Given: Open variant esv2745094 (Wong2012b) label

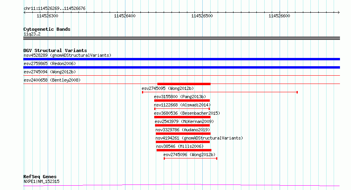Looking at the screenshot, I should (x=50, y=72).
